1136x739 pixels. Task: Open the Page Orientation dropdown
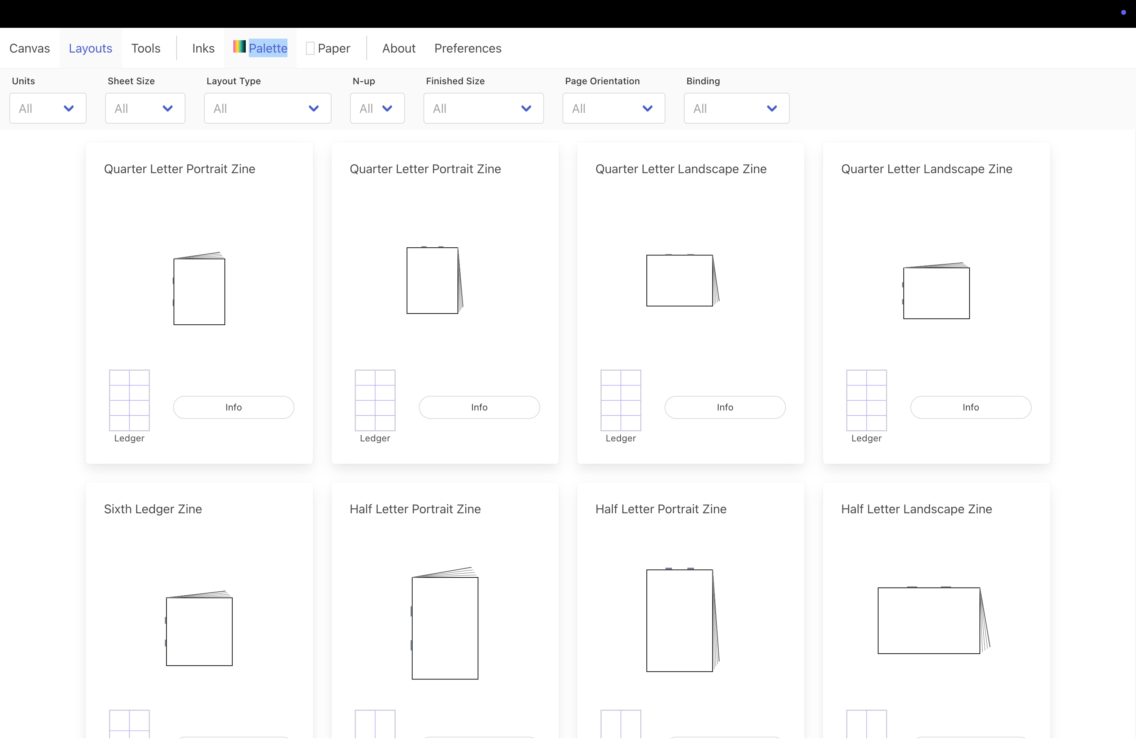tap(613, 108)
